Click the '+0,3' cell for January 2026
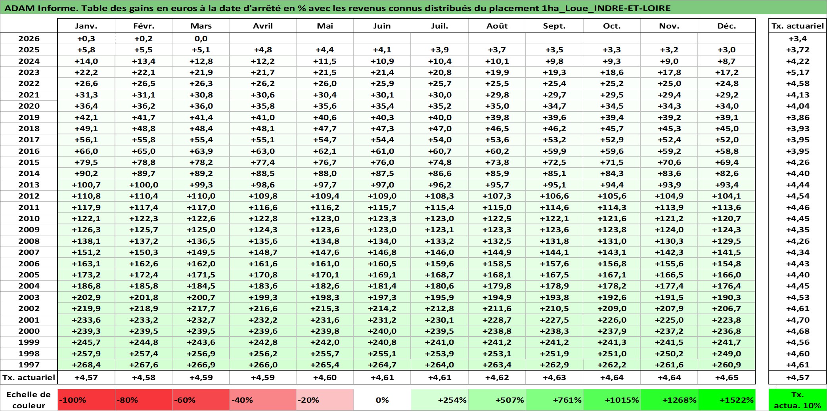The height and width of the screenshot is (411, 827). pos(86,38)
